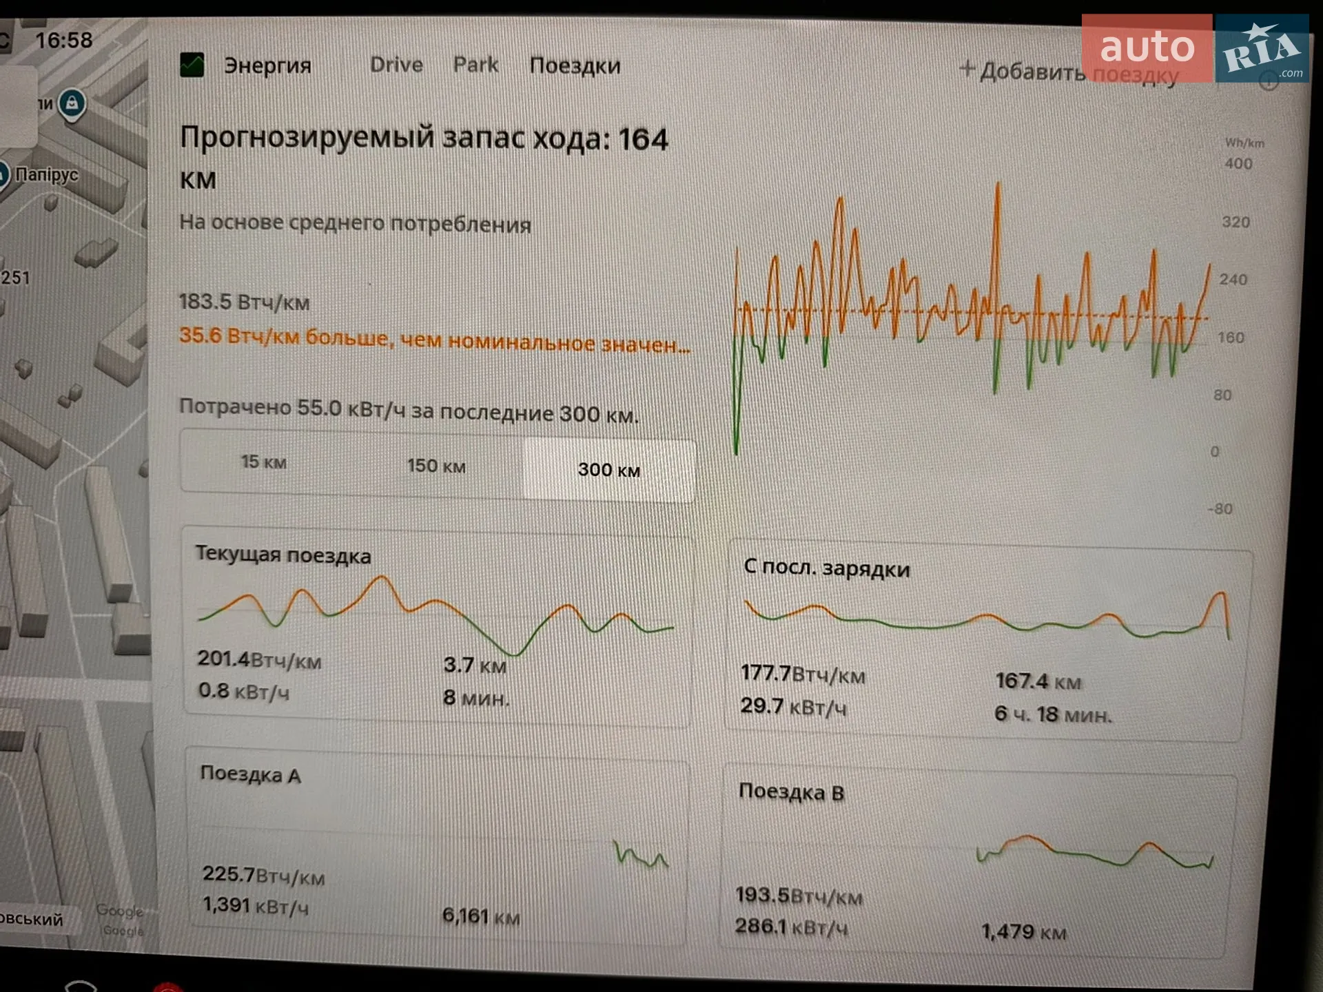Select the 150 км range segment
Viewport: 1323px width, 992px height.
coord(436,466)
